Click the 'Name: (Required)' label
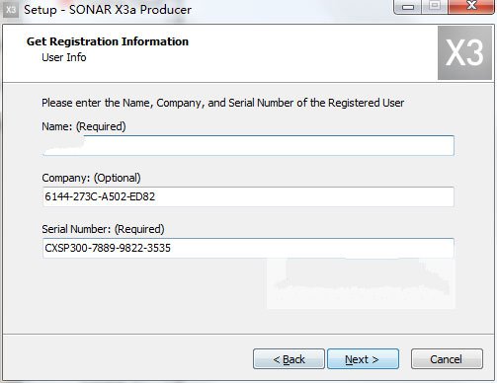 click(84, 126)
